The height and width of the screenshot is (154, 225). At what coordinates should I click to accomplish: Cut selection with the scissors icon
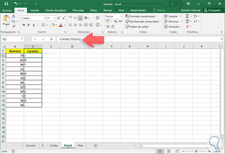(14, 16)
